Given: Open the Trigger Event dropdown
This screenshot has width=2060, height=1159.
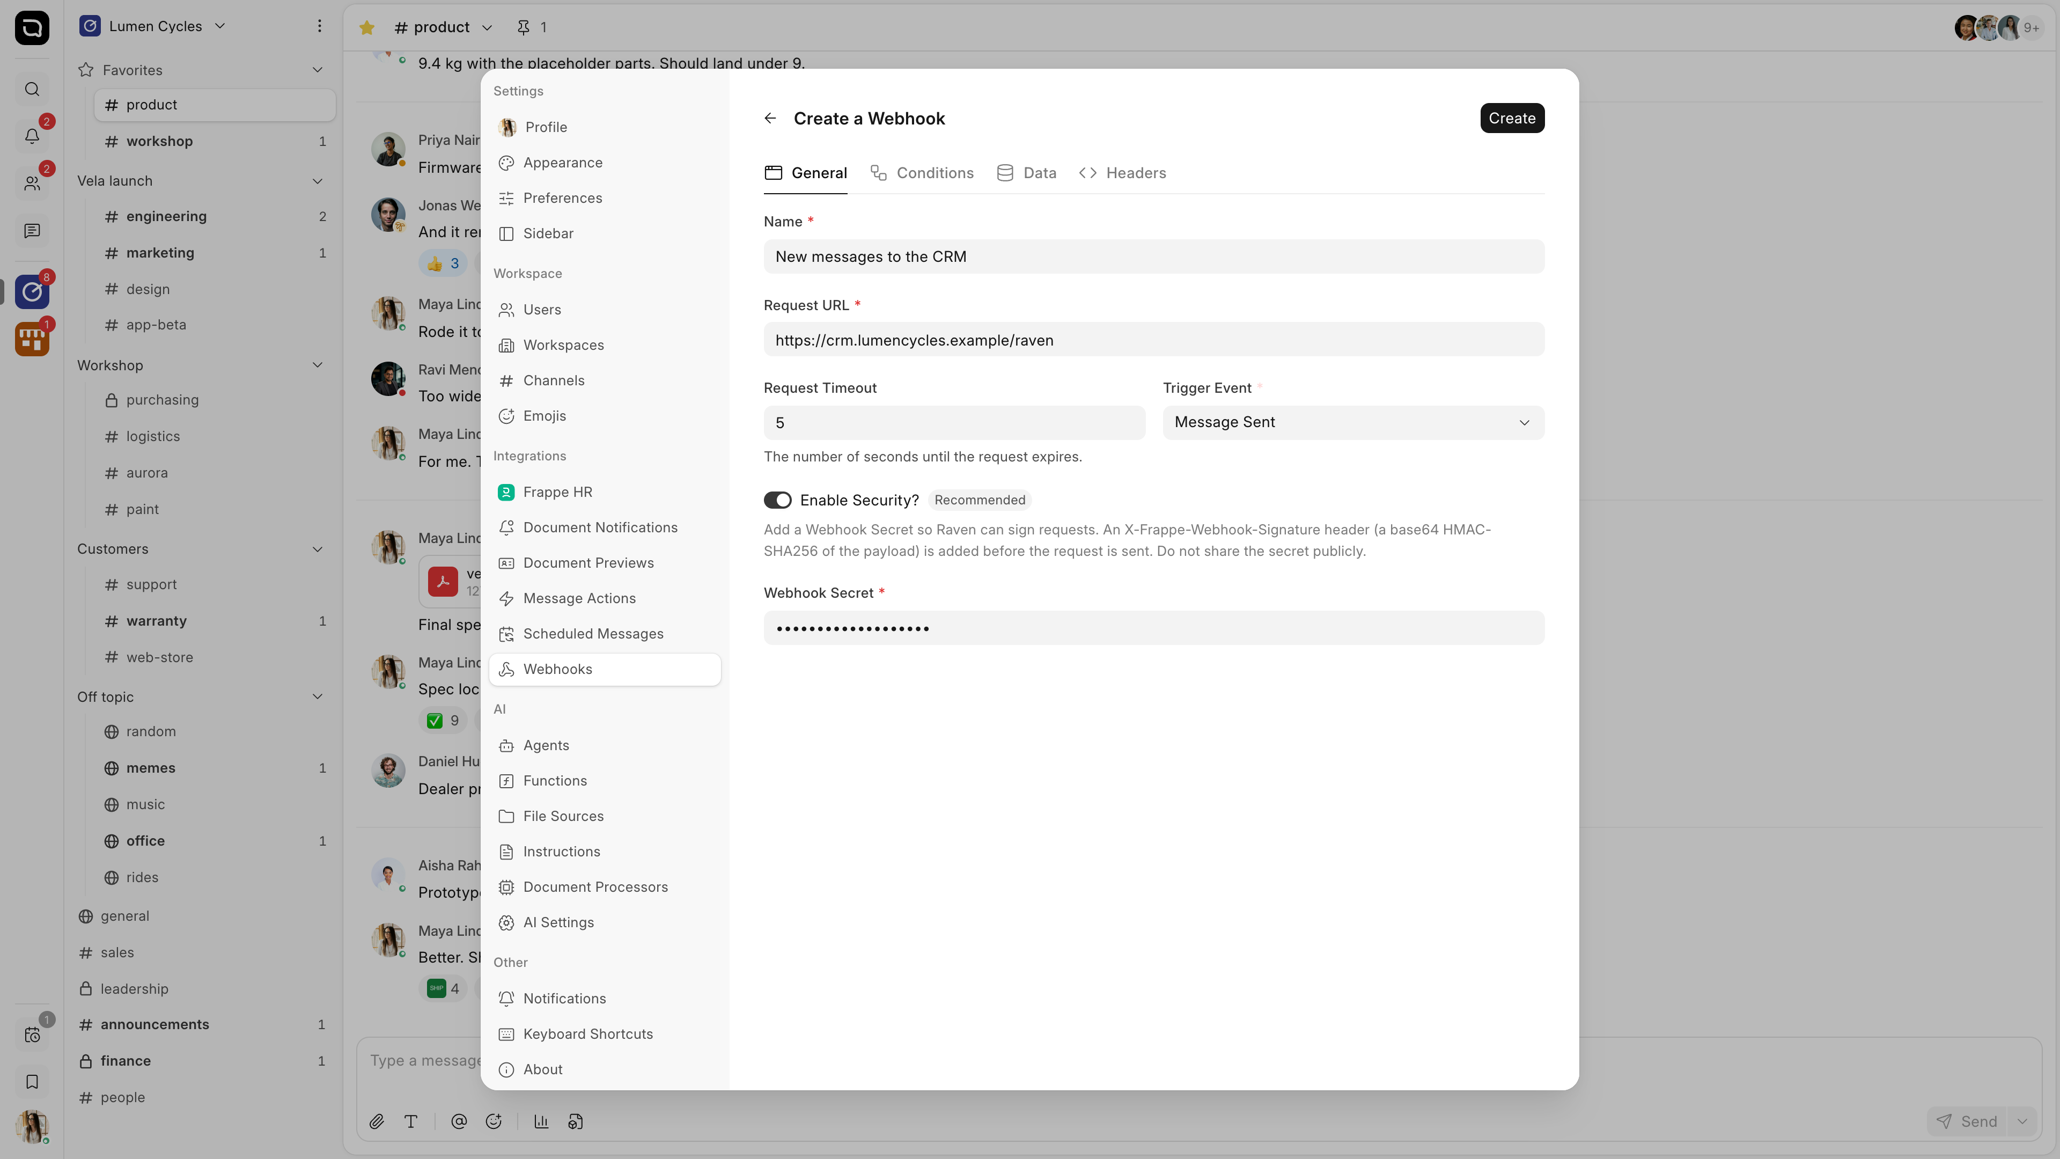Looking at the screenshot, I should click(1353, 422).
